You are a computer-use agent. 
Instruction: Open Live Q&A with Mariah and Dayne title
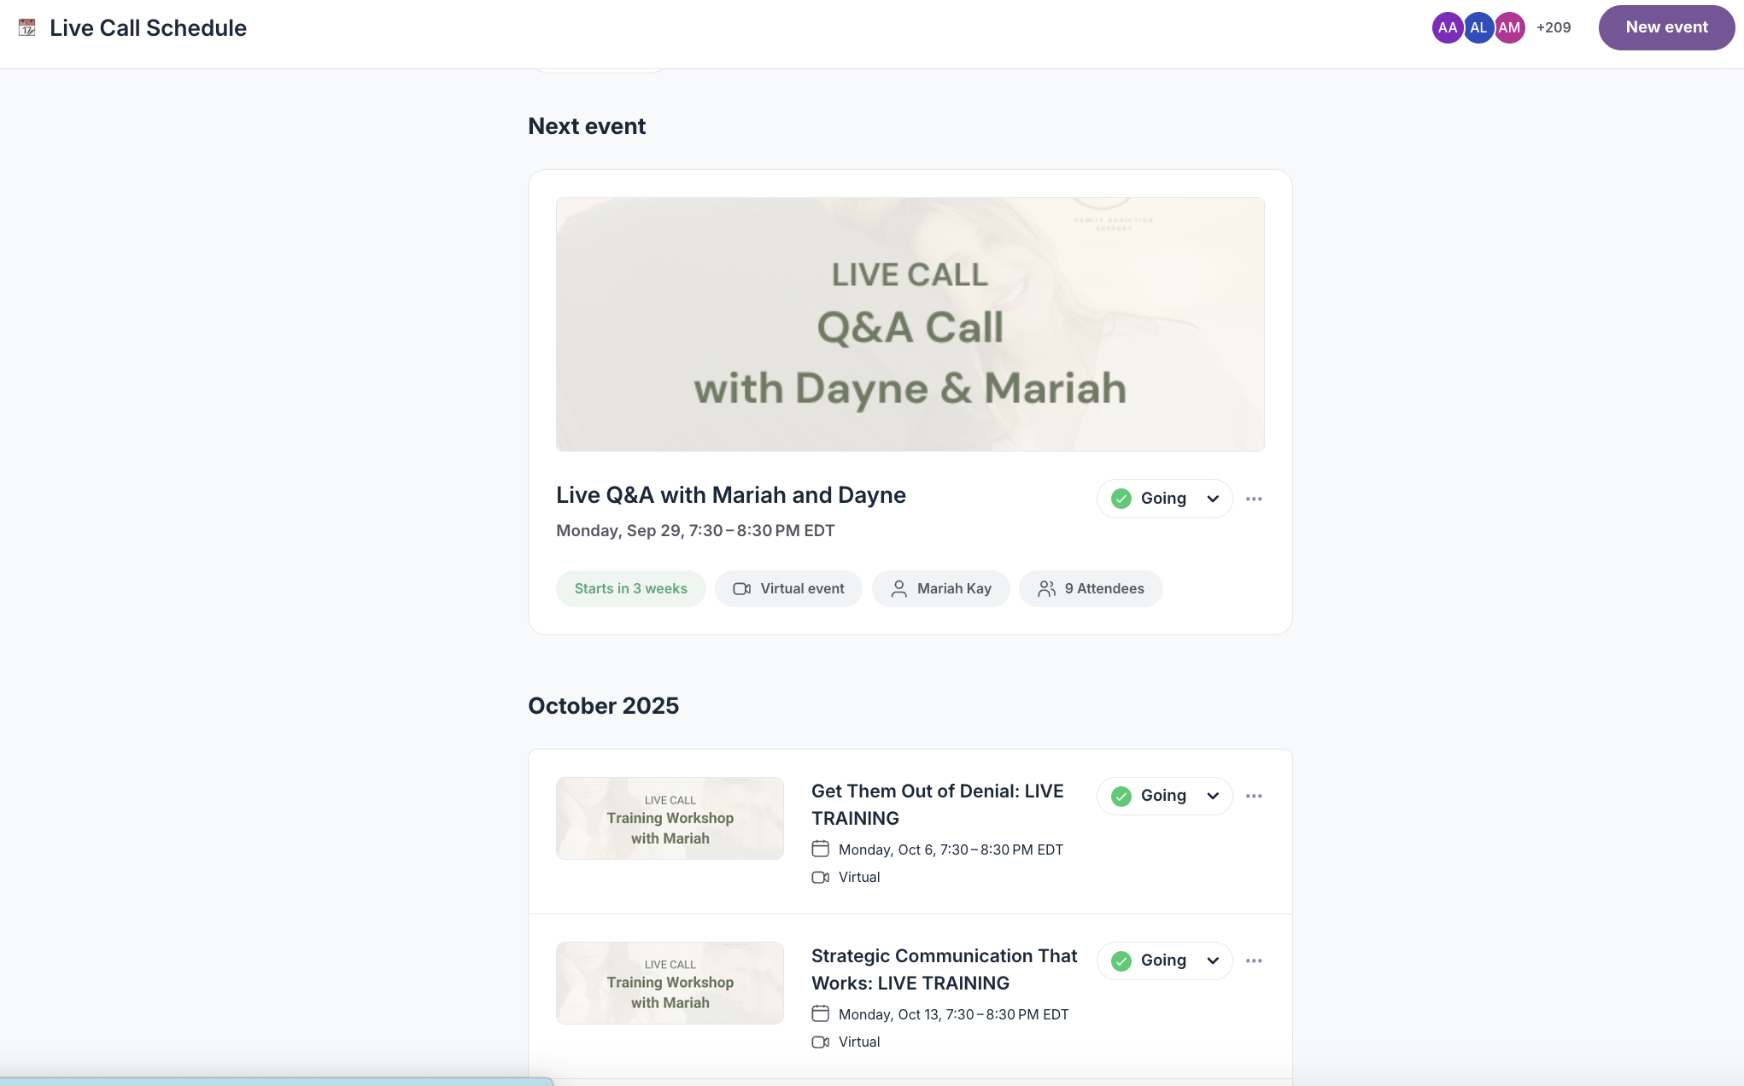[730, 495]
